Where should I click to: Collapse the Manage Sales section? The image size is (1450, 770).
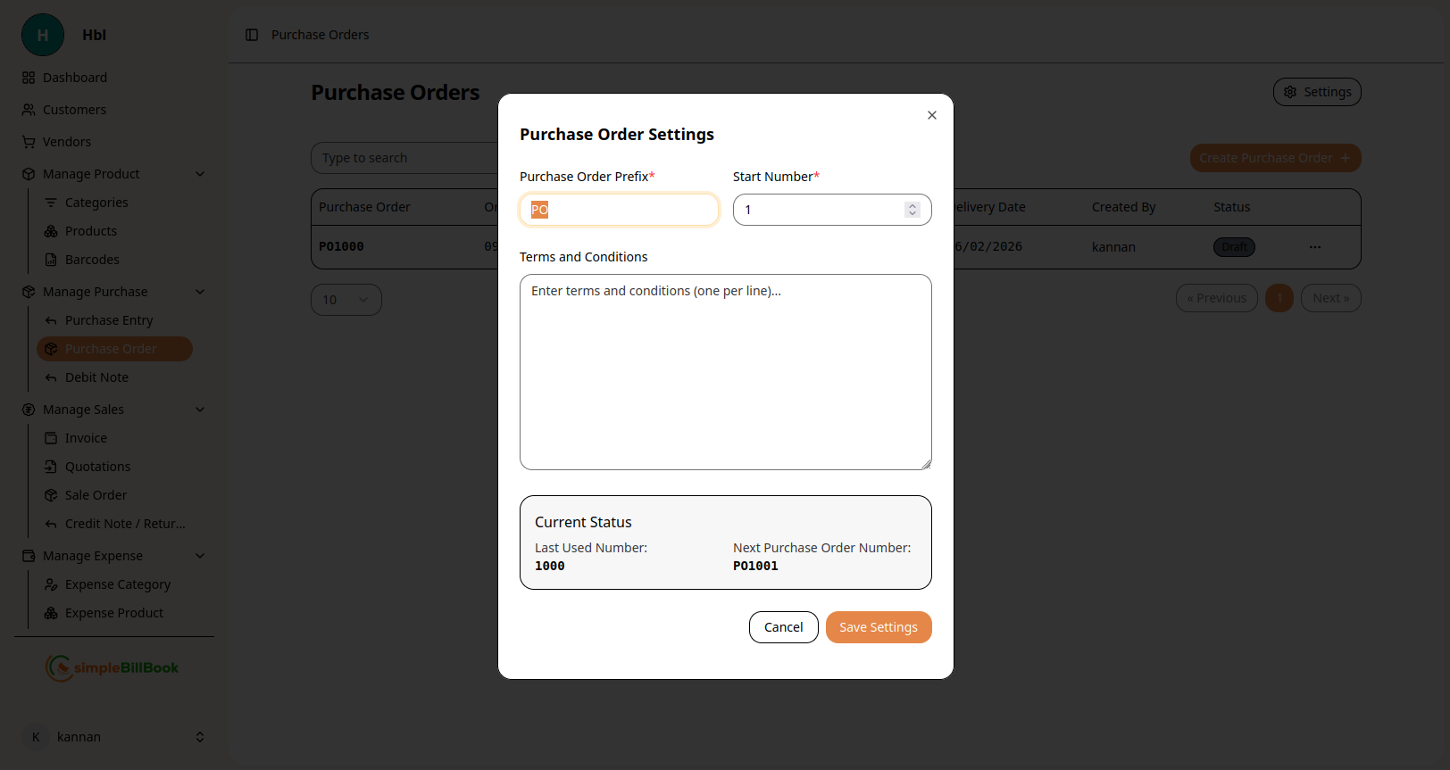click(200, 410)
